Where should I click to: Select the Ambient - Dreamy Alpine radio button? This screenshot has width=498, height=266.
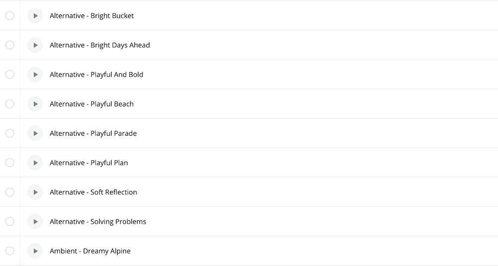(9, 251)
